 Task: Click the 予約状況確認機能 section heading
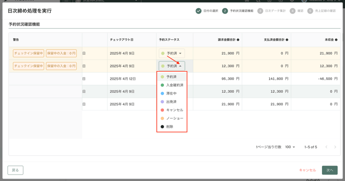click(x=24, y=25)
